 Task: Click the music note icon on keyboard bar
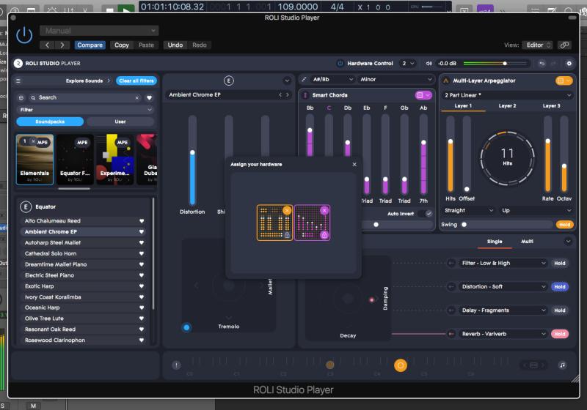pos(562,365)
